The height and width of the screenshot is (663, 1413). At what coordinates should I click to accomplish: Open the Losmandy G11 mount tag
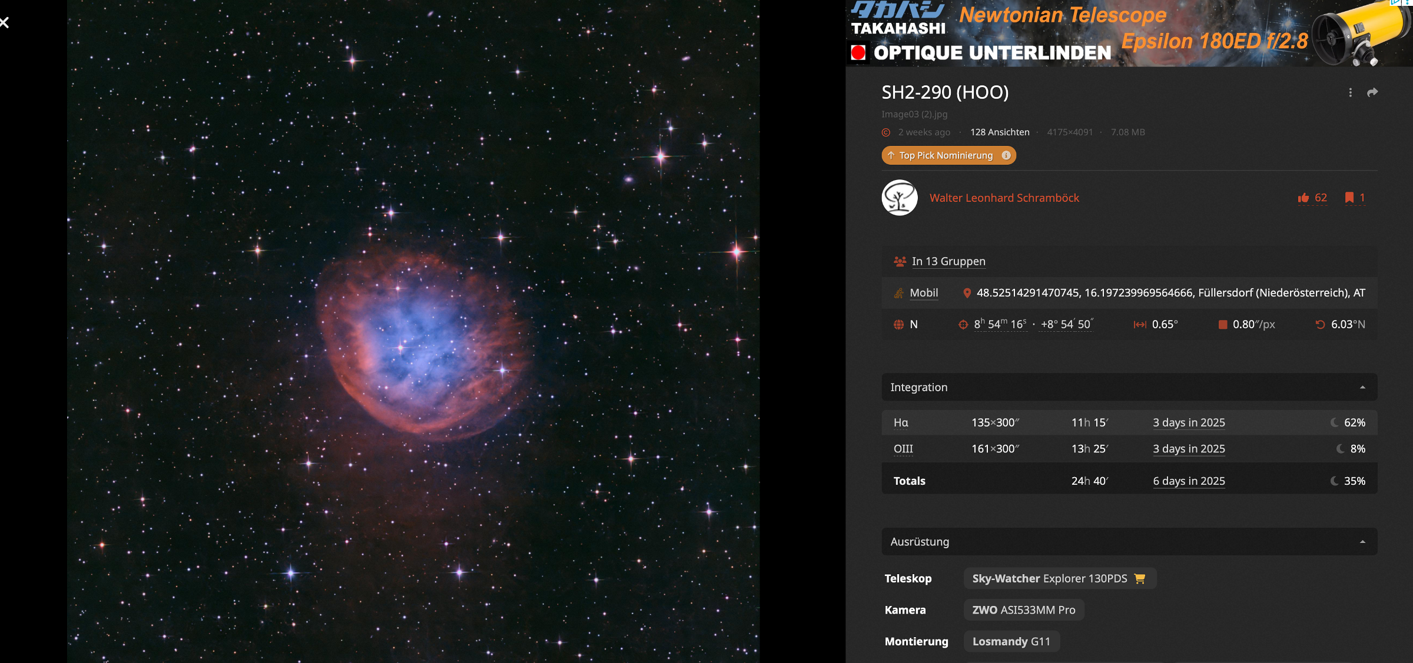coord(1011,641)
